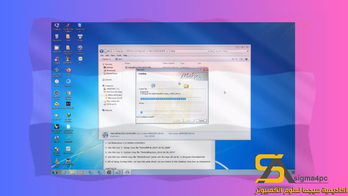Viewport: 348px width, 196px height.
Task: Open the View menu in Explorer
Action: 113,56
